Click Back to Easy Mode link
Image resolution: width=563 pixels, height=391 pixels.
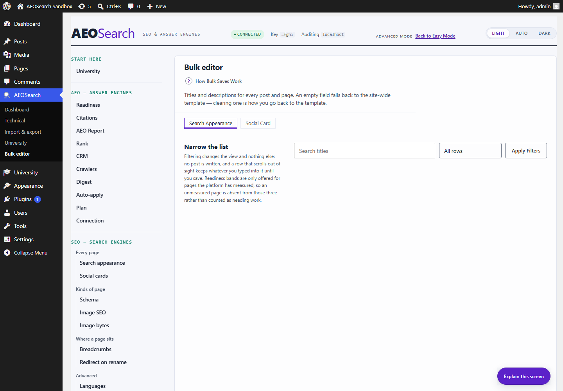click(x=435, y=36)
